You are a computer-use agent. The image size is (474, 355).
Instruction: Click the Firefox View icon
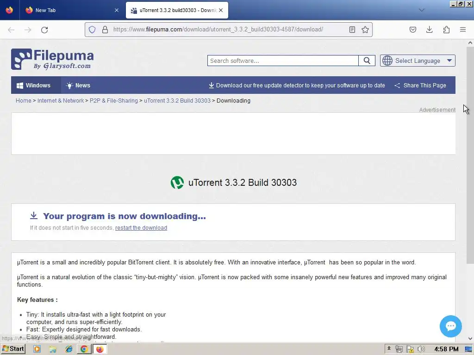click(x=9, y=10)
